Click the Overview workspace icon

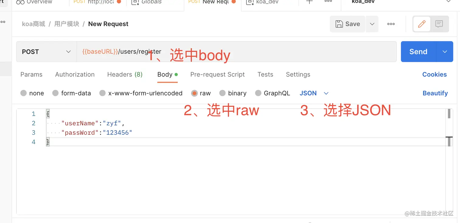tap(20, 2)
